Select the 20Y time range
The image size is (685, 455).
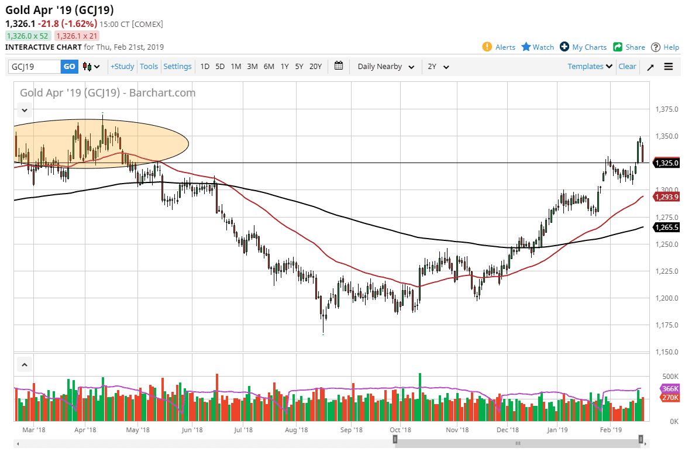pyautogui.click(x=315, y=66)
